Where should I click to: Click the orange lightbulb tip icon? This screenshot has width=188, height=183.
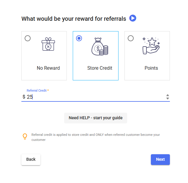[25, 136]
